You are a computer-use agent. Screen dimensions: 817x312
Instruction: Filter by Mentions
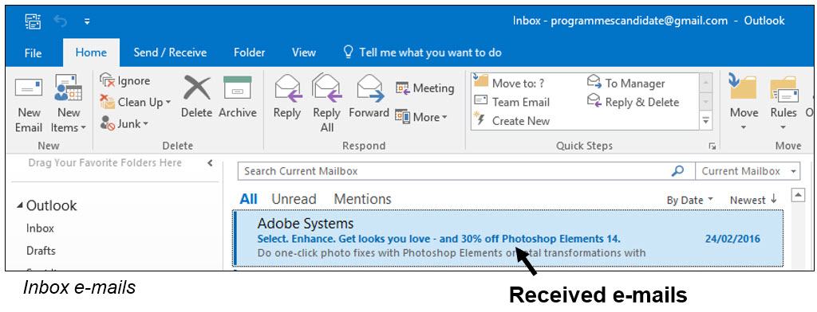(362, 199)
